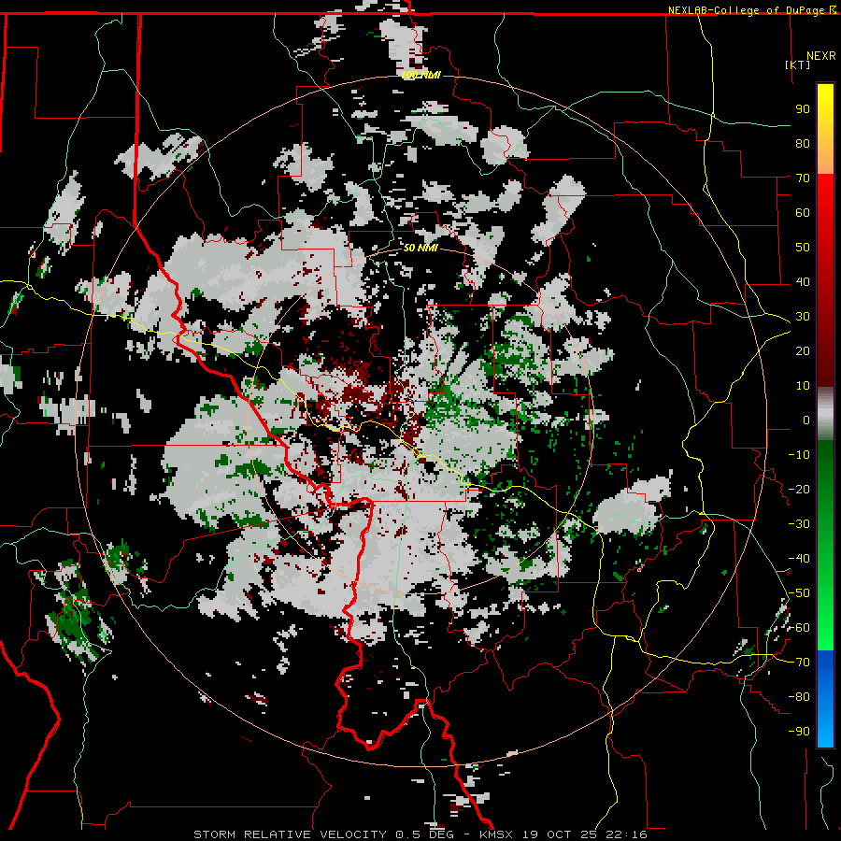Click the -40 value on the velocity scale

click(x=799, y=559)
